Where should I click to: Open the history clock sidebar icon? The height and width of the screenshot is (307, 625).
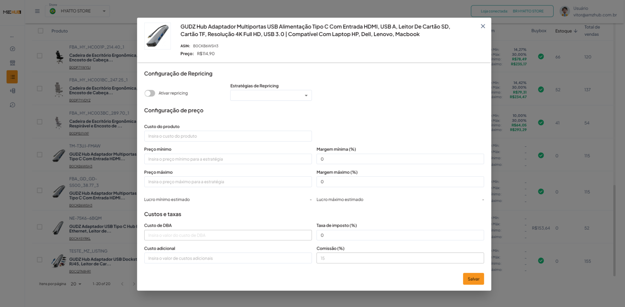[x=12, y=105]
